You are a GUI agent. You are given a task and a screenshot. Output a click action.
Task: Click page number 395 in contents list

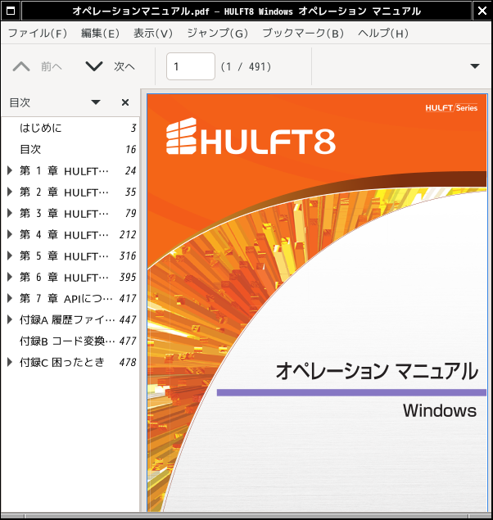tap(128, 277)
